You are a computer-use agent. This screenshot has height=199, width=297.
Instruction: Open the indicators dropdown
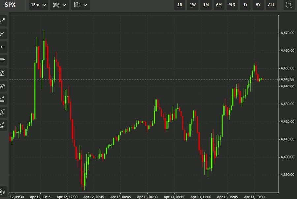pyautogui.click(x=81, y=5)
